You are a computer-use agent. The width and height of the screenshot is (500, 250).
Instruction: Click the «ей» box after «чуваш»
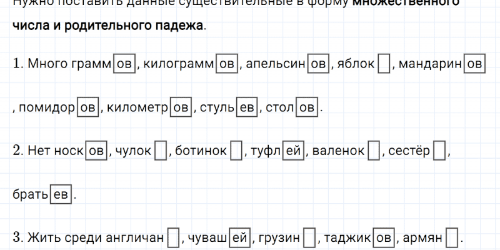pyautogui.click(x=239, y=239)
